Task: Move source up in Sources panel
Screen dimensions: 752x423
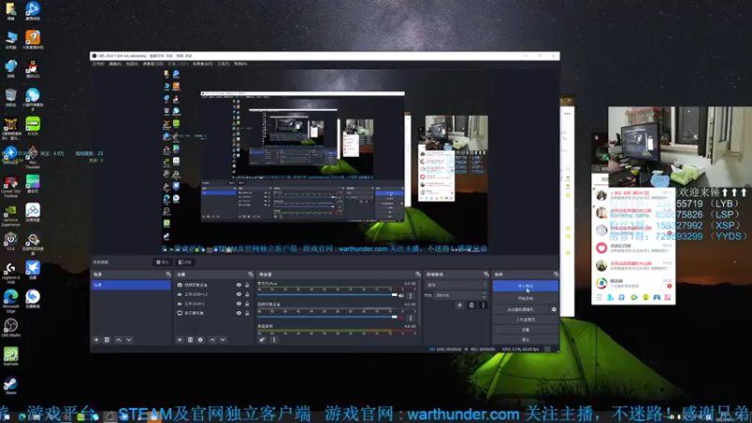Action: coord(212,339)
